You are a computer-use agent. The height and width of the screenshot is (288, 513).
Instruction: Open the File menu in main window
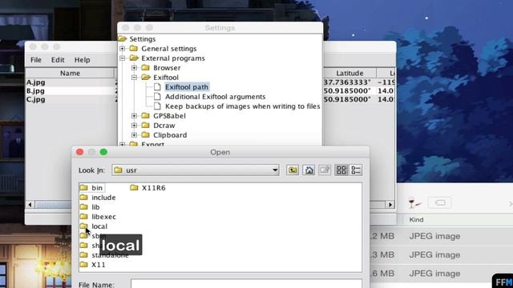point(36,60)
